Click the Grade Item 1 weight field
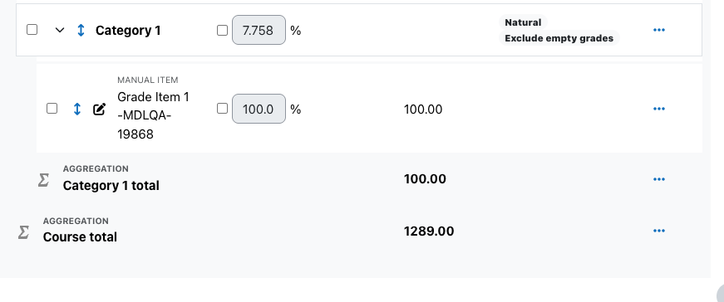Screen dimensions: 724x302 259,109
